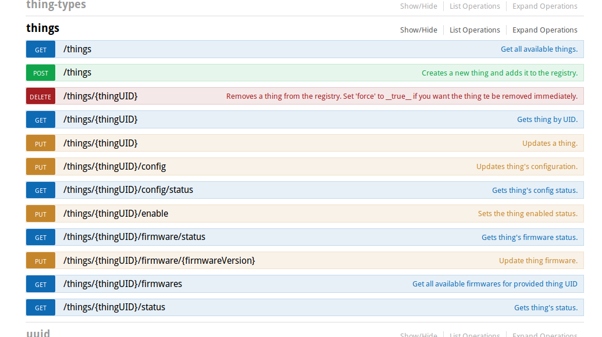602x337 pixels.
Task: Click the POST badge for /things
Action: coord(41,73)
